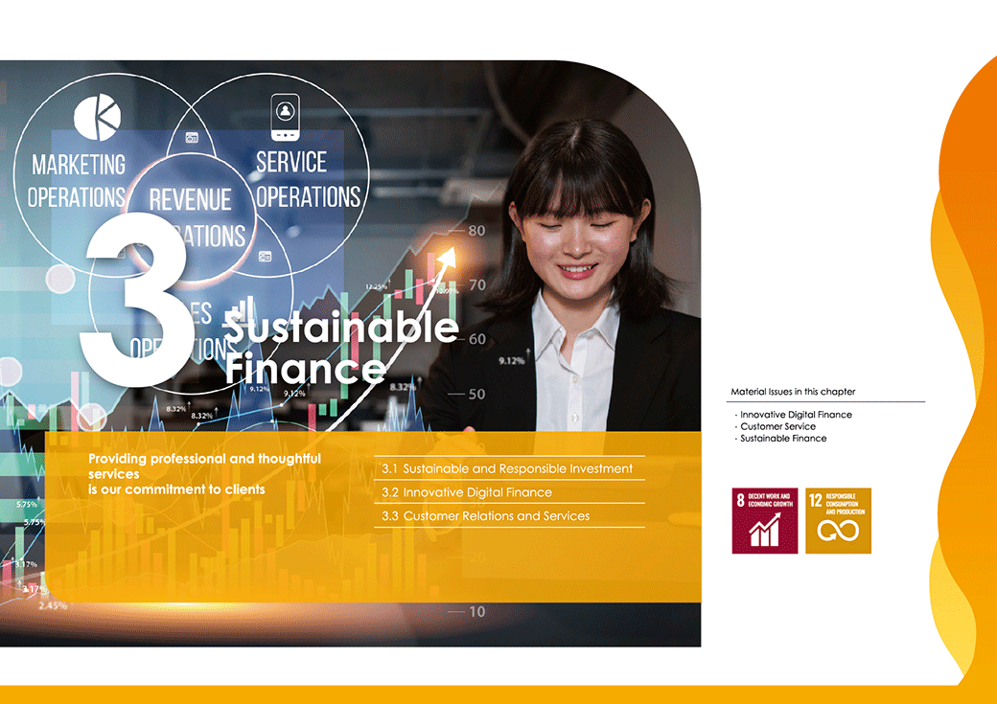Click the SDG 8 Decent Work icon

tap(765, 521)
